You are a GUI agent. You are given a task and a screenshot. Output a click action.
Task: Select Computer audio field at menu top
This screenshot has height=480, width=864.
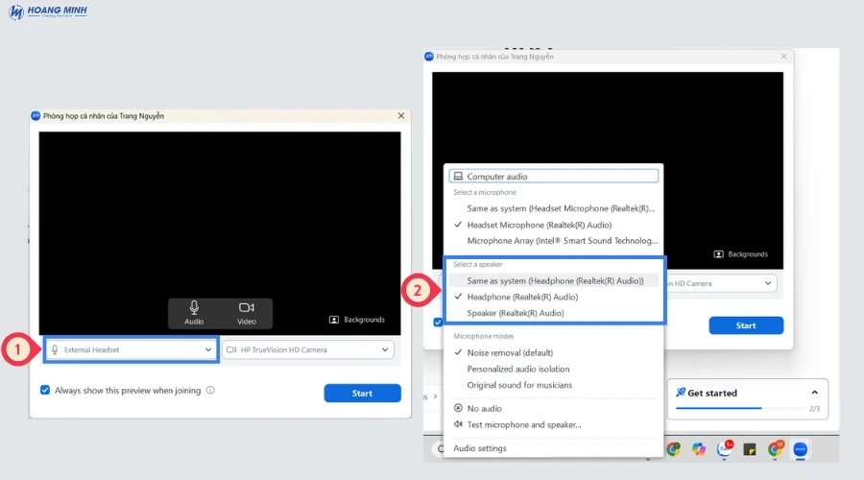tap(554, 177)
